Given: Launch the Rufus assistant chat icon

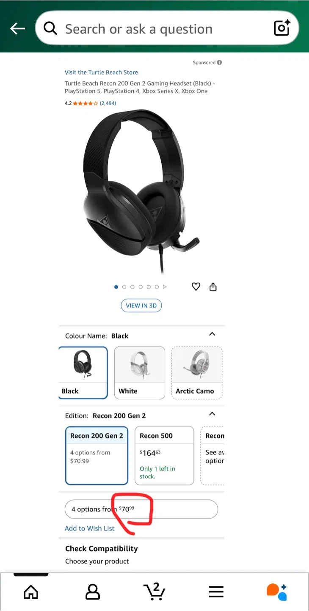Looking at the screenshot, I should click(277, 592).
